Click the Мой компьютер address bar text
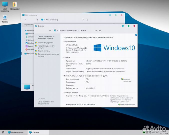This screenshot has height=135, width=169. [52, 20]
